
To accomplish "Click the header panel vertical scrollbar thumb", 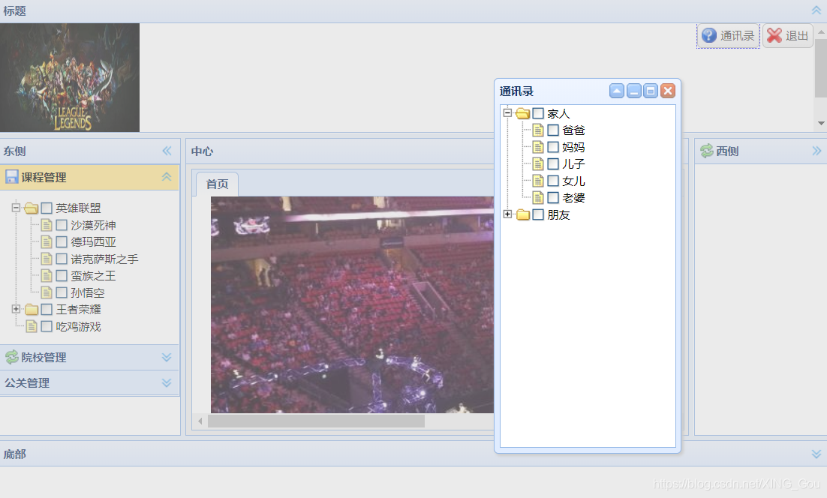I will click(821, 68).
